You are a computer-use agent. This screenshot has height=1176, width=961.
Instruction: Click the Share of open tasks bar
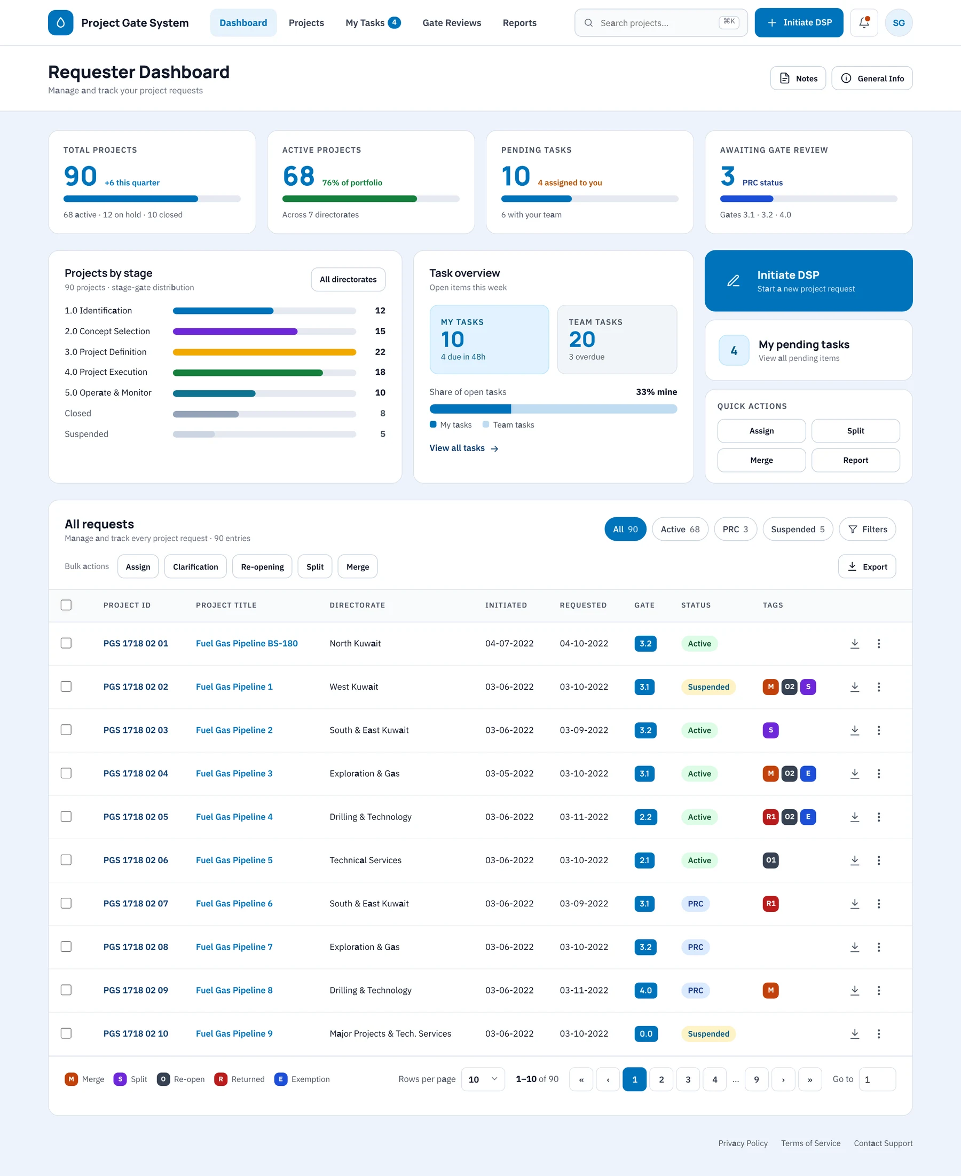tap(553, 408)
